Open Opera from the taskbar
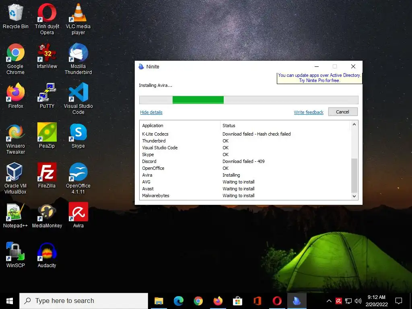 pyautogui.click(x=277, y=301)
